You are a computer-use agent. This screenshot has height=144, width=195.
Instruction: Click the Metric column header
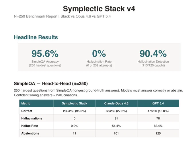coord(26,103)
